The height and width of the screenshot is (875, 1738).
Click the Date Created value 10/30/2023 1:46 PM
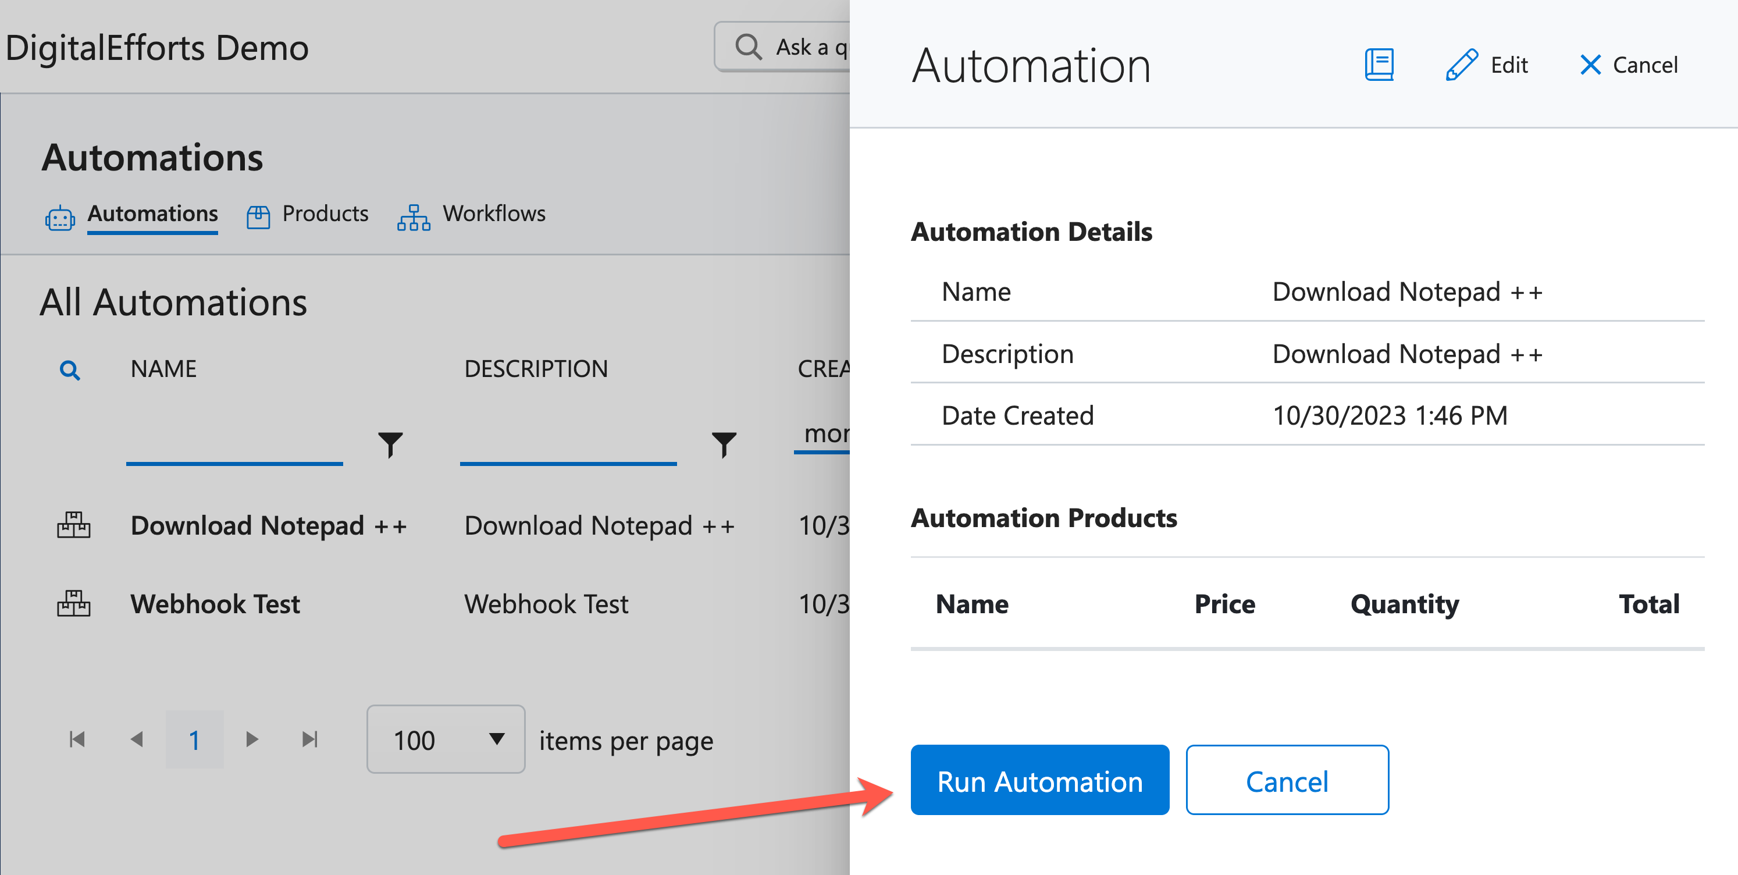pos(1390,415)
